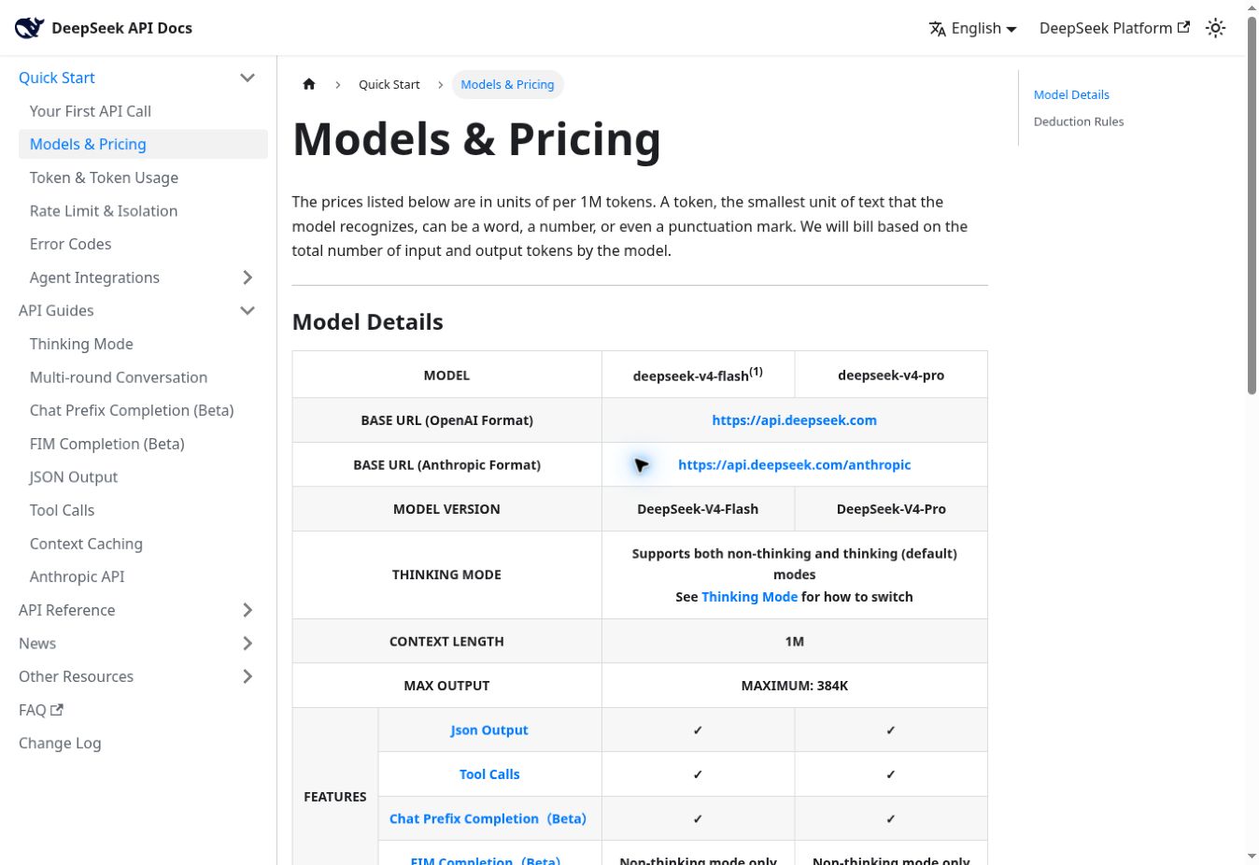Viewport: 1259px width, 865px height.
Task: Toggle dark and light theme sun icon
Action: (1215, 28)
